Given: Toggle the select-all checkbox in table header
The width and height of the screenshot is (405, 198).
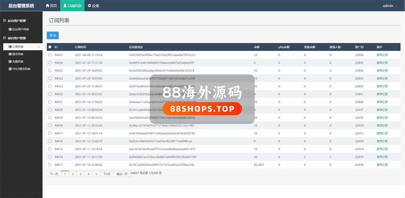Looking at the screenshot, I should (x=50, y=47).
